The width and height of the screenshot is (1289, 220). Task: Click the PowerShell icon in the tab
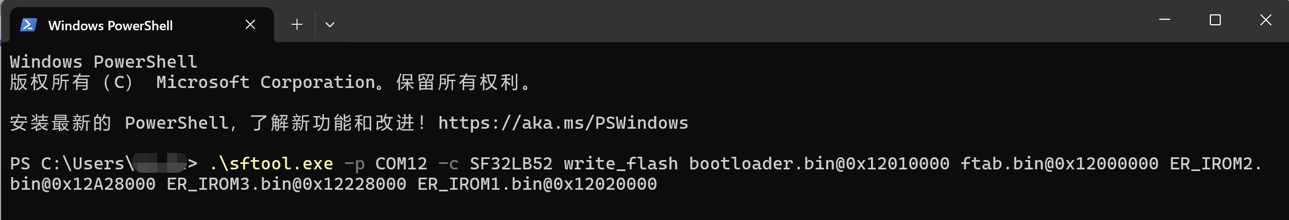pyautogui.click(x=28, y=25)
